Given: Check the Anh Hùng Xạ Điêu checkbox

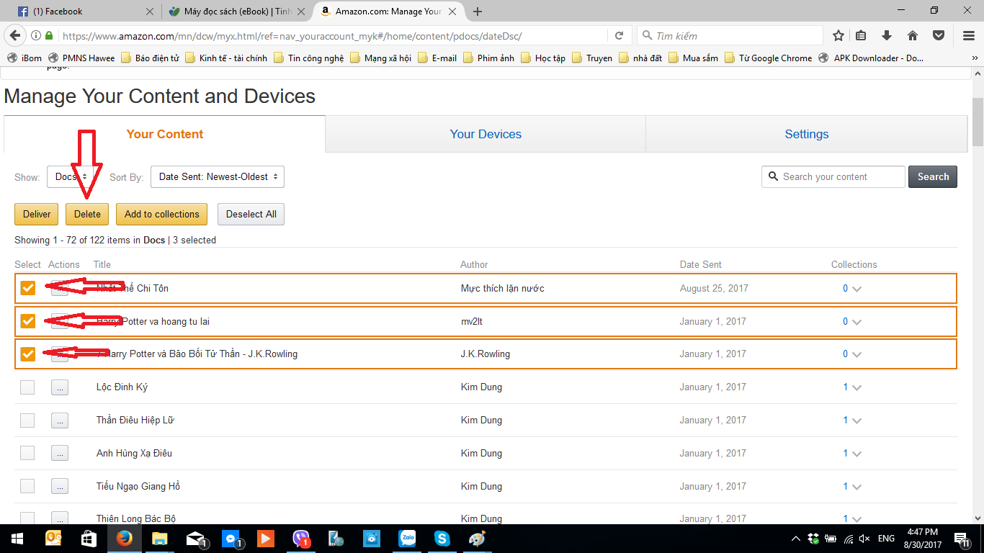Looking at the screenshot, I should pos(27,453).
